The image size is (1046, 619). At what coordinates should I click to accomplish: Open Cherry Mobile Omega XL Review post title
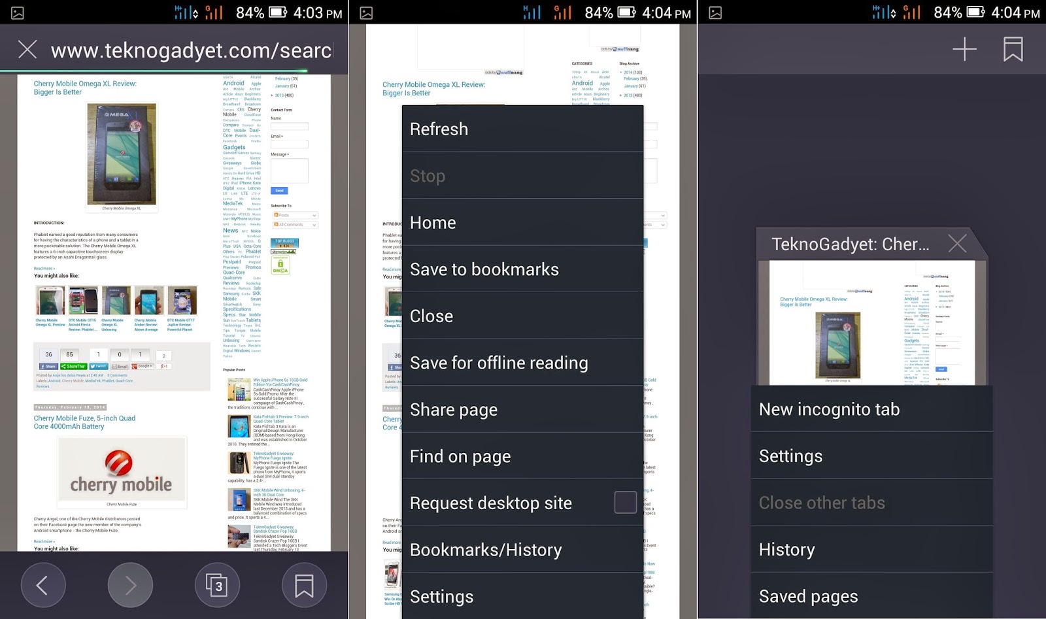[85, 88]
